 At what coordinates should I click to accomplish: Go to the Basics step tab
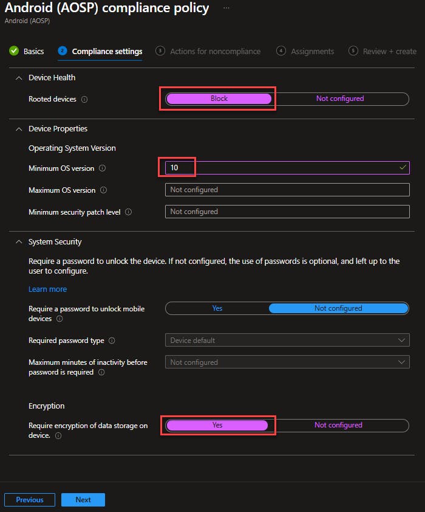click(27, 51)
